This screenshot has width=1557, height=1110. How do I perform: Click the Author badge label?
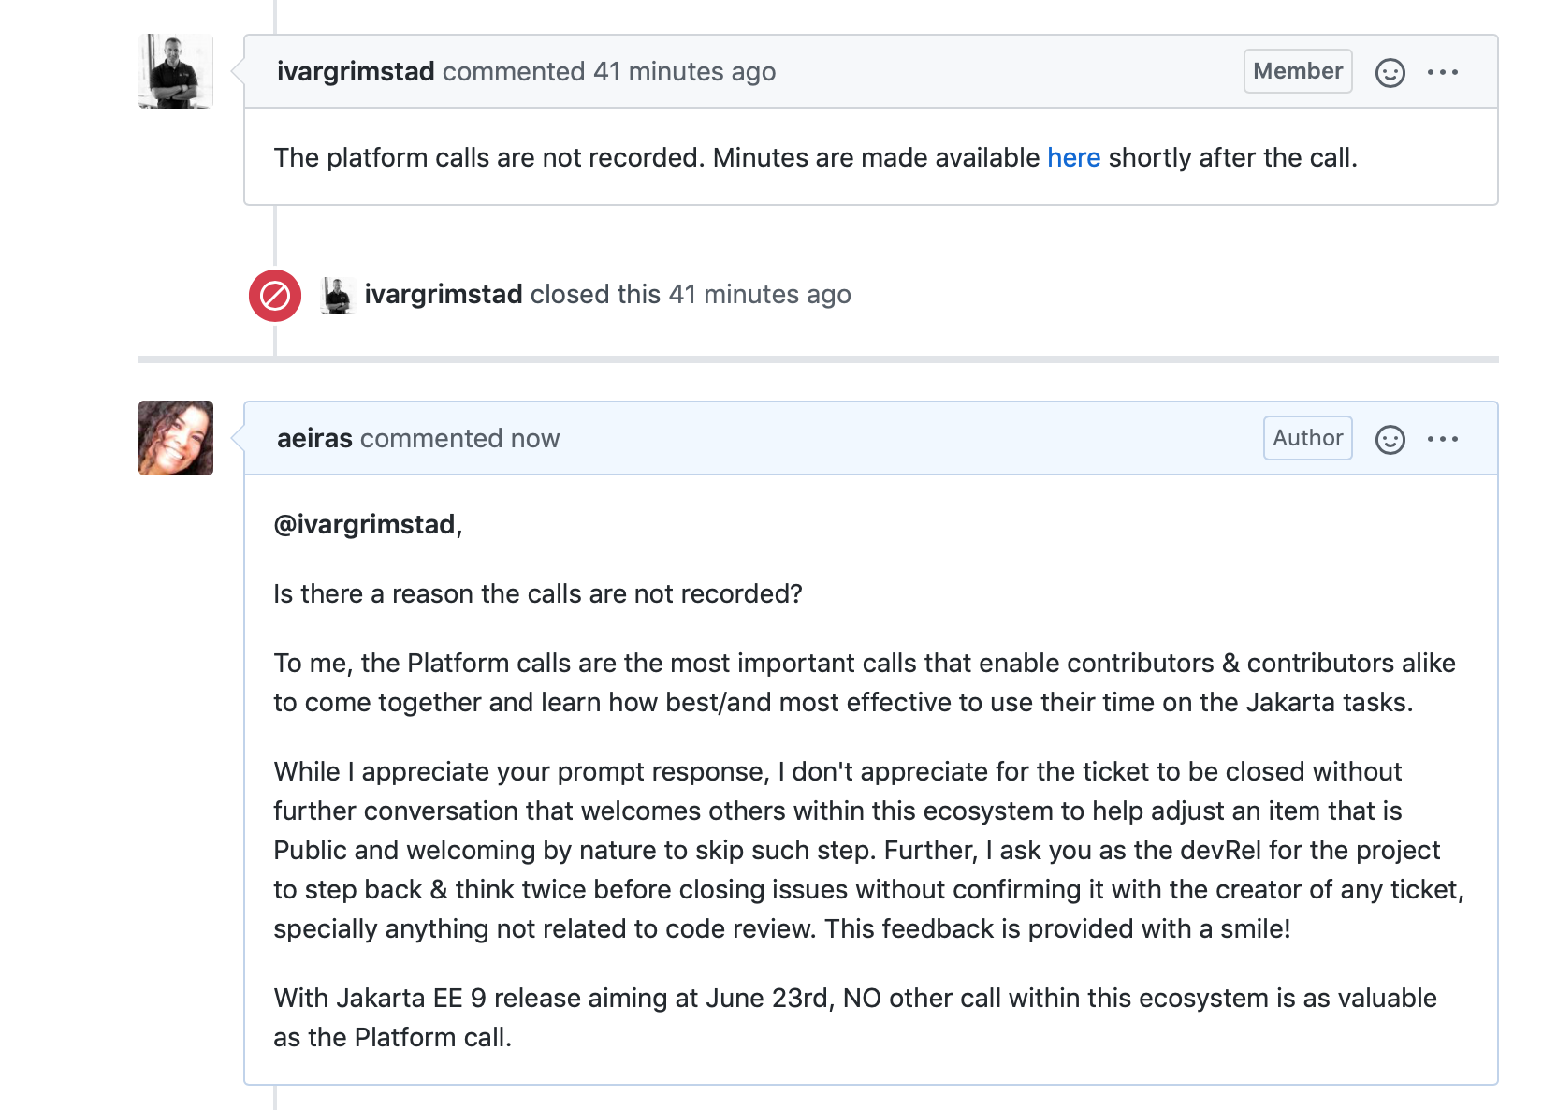(x=1307, y=438)
